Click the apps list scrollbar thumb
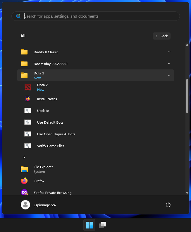Viewport: 191px width, 232px height. 187,96
